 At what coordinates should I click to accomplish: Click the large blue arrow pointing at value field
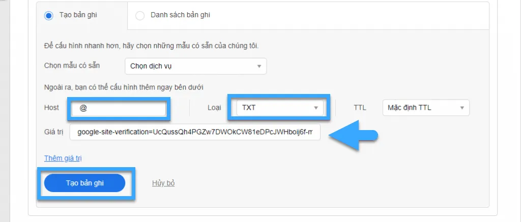[354, 136]
